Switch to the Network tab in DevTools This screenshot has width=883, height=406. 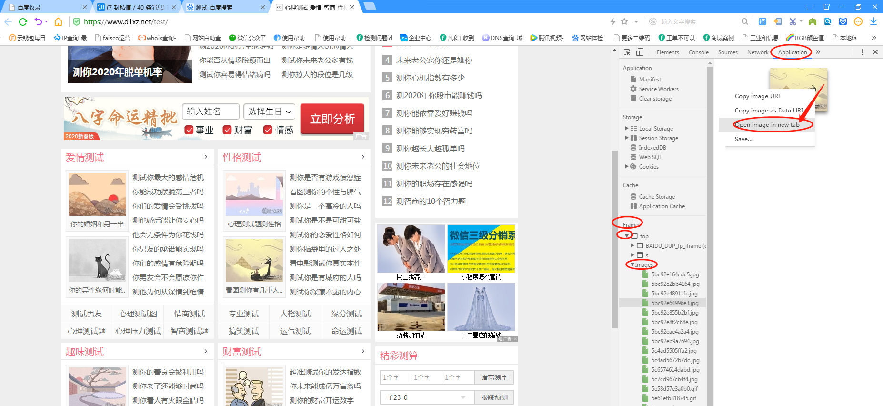757,52
